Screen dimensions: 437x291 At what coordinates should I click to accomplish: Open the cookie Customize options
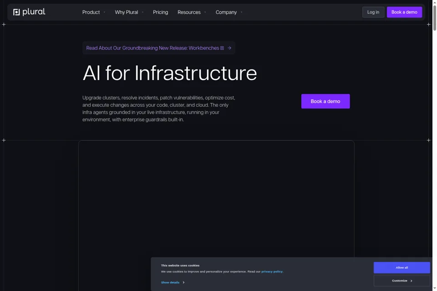[x=401, y=281]
